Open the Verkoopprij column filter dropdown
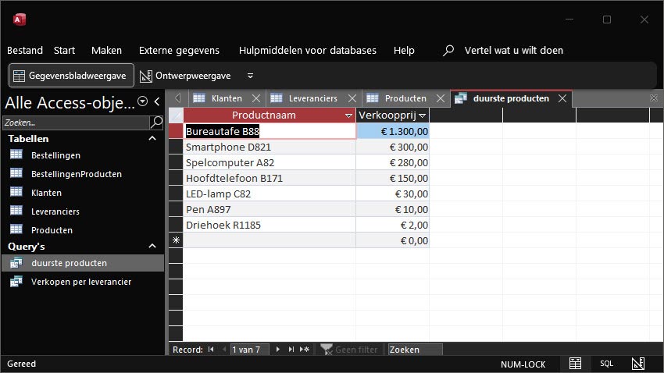664x373 pixels. point(422,115)
